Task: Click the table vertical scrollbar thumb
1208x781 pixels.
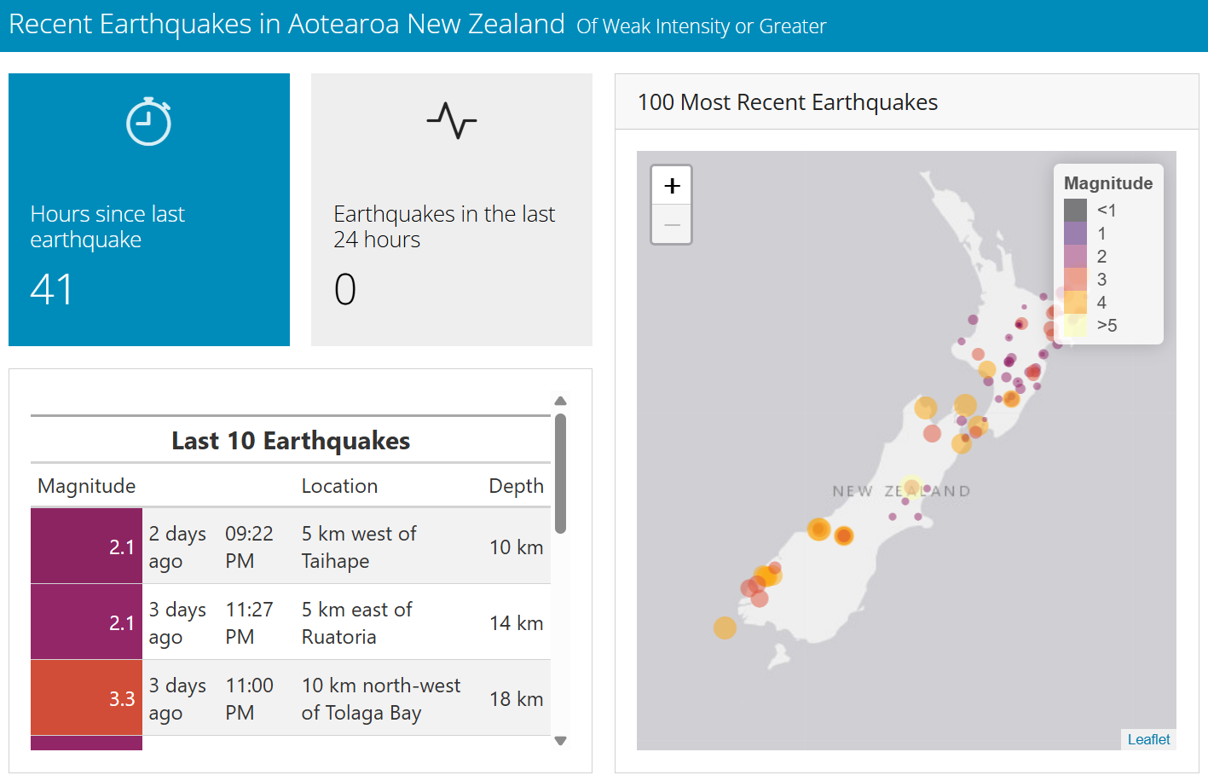Action: [x=560, y=473]
